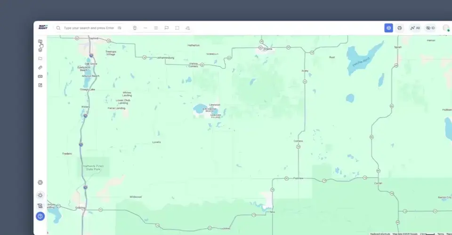Select the location pin marker tool
Image resolution: width=452 pixels, height=235 pixels.
click(135, 28)
